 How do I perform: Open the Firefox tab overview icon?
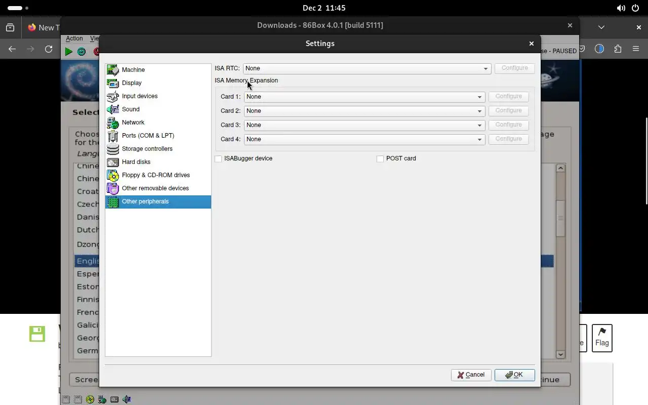click(10, 27)
